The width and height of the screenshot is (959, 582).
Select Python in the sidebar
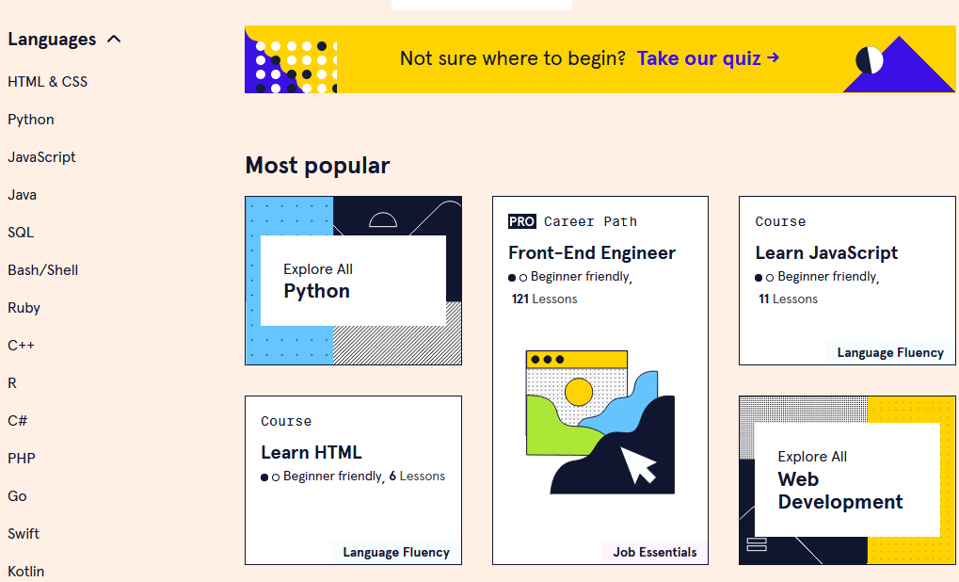pyautogui.click(x=30, y=120)
